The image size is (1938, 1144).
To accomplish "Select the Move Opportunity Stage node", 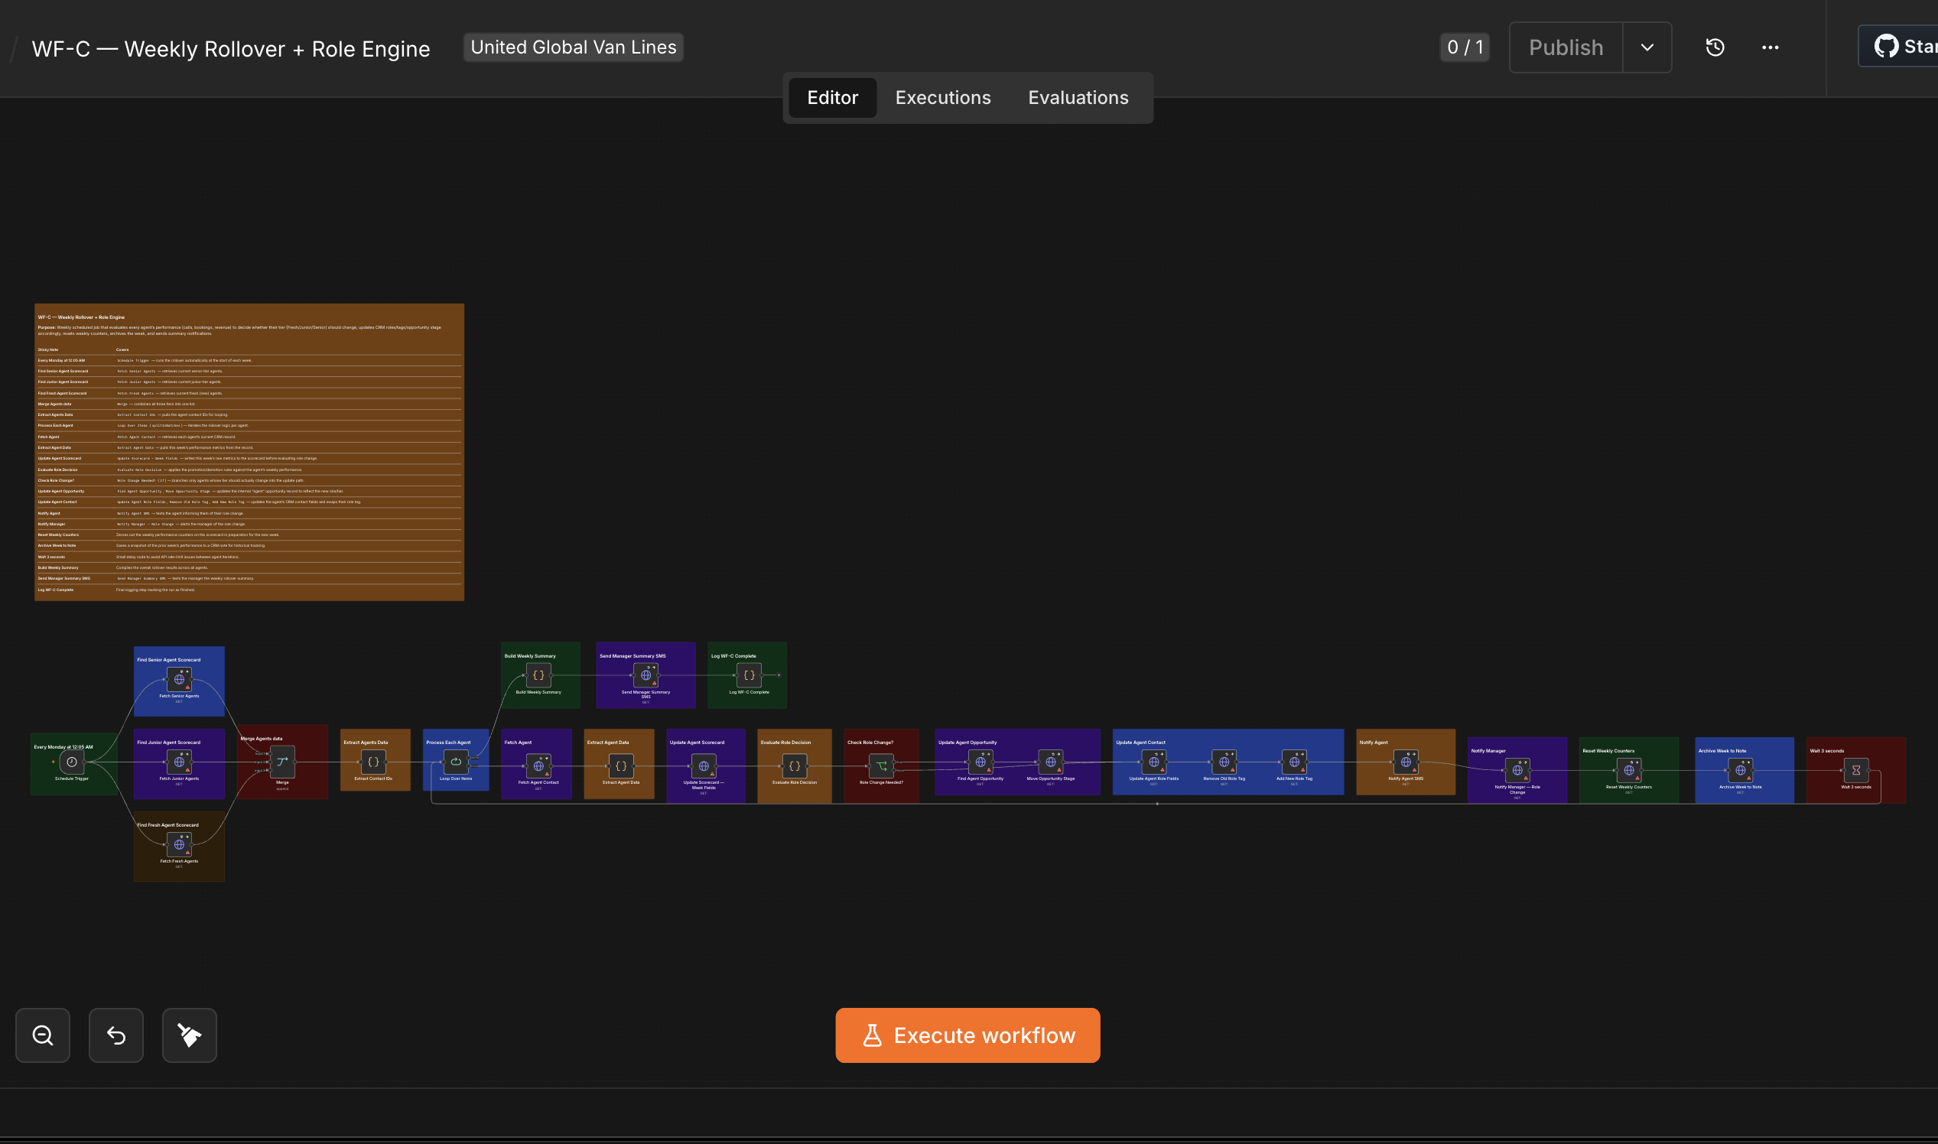I will pos(1050,762).
